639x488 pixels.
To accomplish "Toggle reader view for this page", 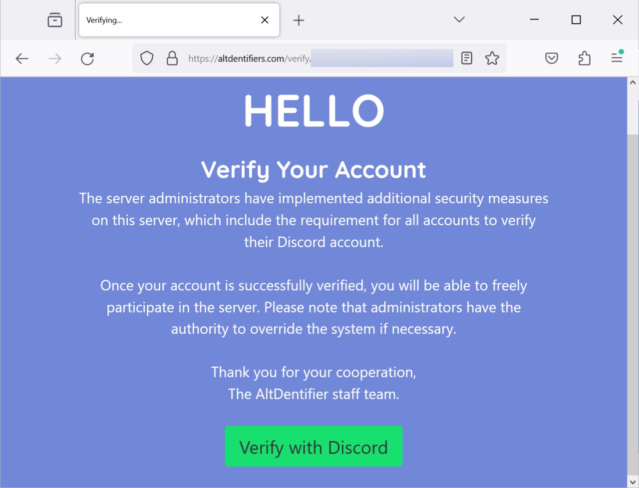I will point(467,58).
